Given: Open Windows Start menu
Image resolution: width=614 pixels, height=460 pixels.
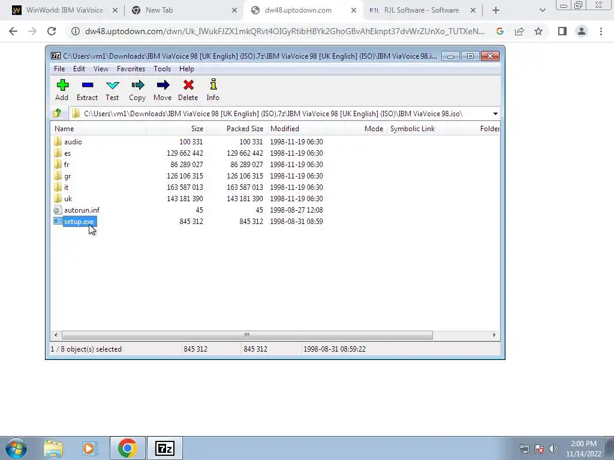Looking at the screenshot, I should pyautogui.click(x=16, y=448).
